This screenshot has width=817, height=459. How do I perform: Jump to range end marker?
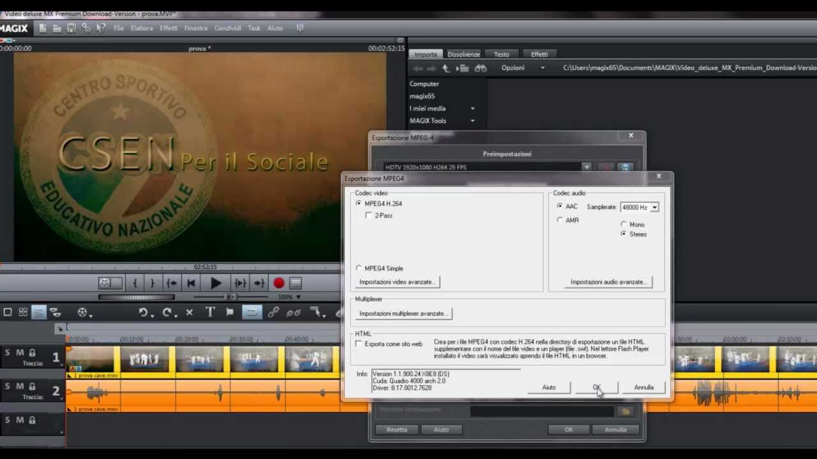pos(259,283)
